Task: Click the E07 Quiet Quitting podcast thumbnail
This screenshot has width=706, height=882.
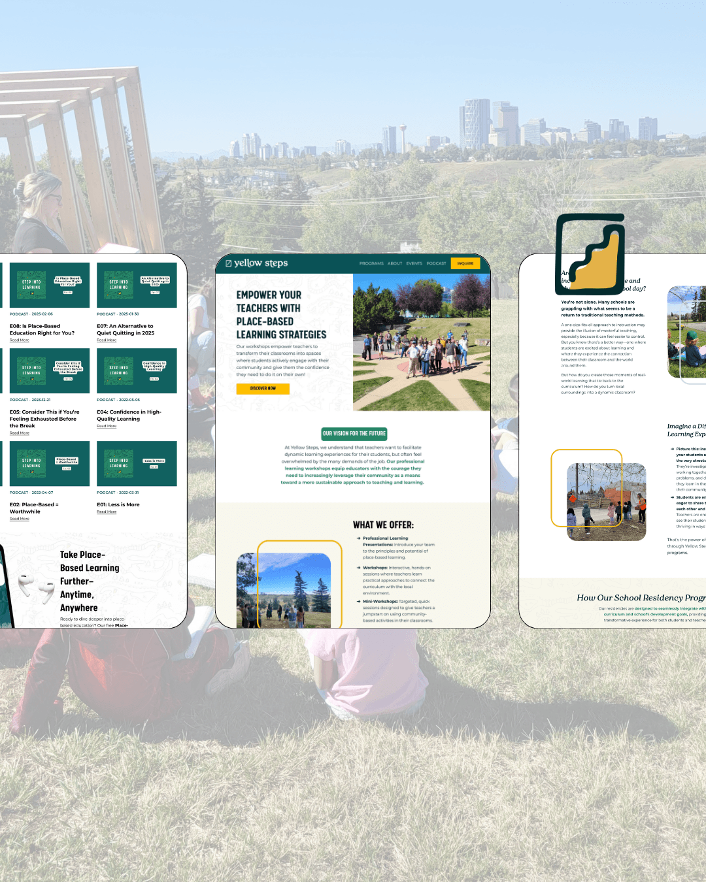Action: 137,285
